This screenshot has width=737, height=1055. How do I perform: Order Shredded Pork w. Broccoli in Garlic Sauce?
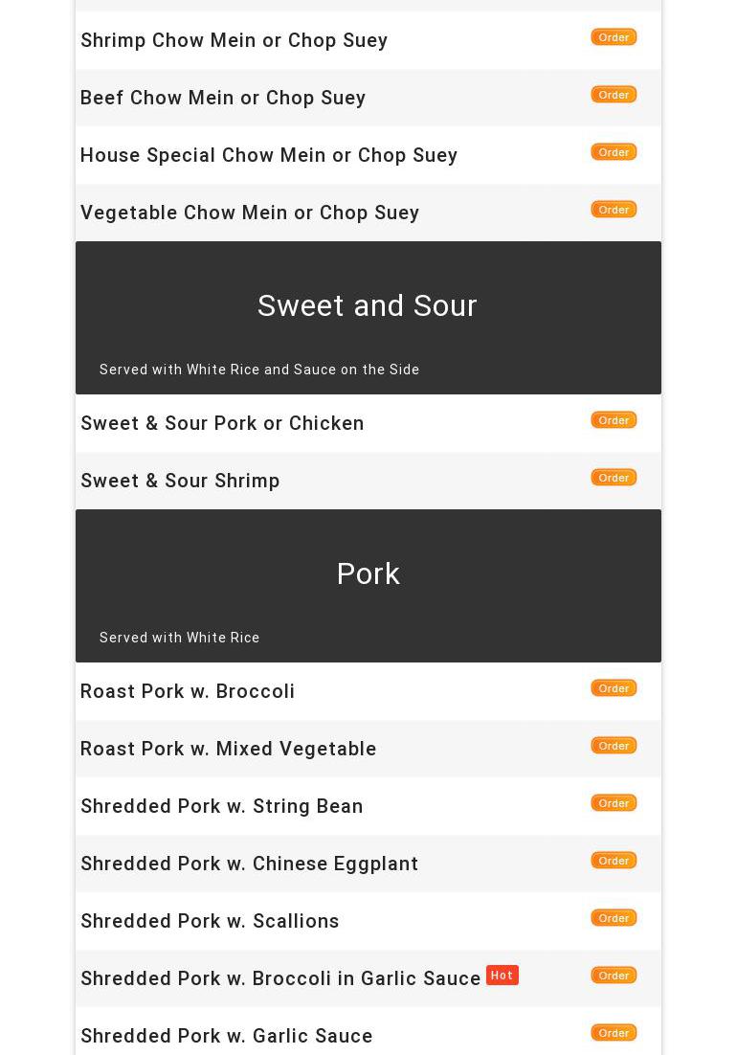tap(614, 976)
